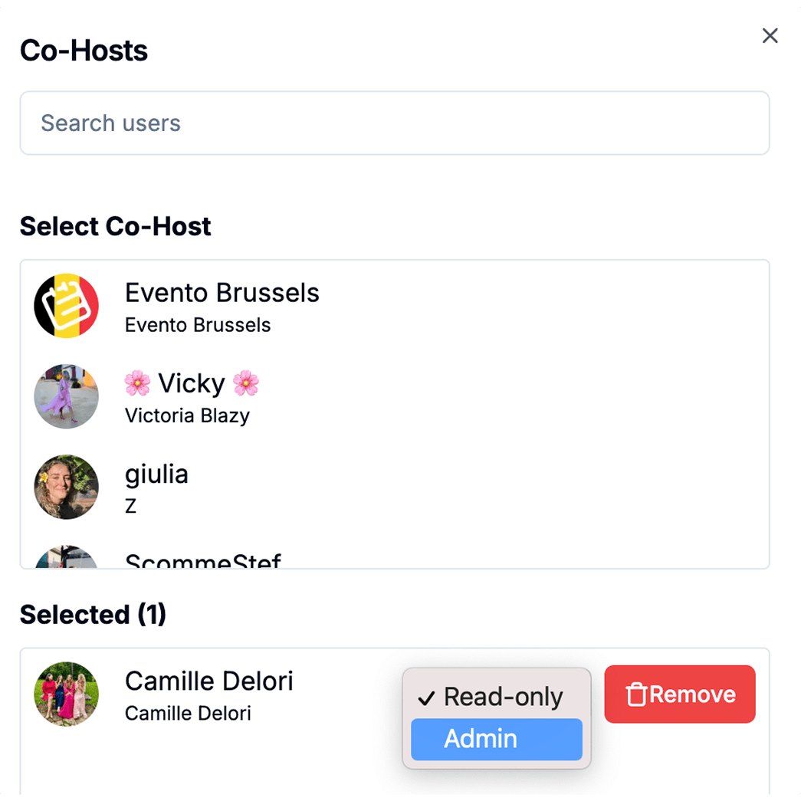Click the checkmark beside Read-only

click(x=426, y=698)
